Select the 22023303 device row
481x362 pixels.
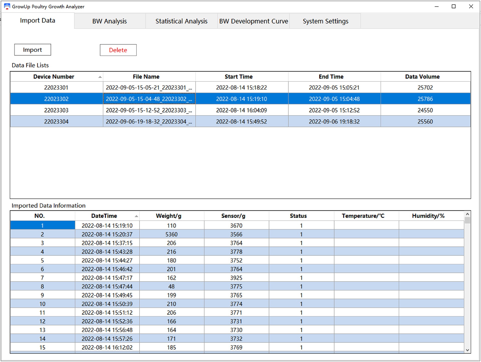56,110
